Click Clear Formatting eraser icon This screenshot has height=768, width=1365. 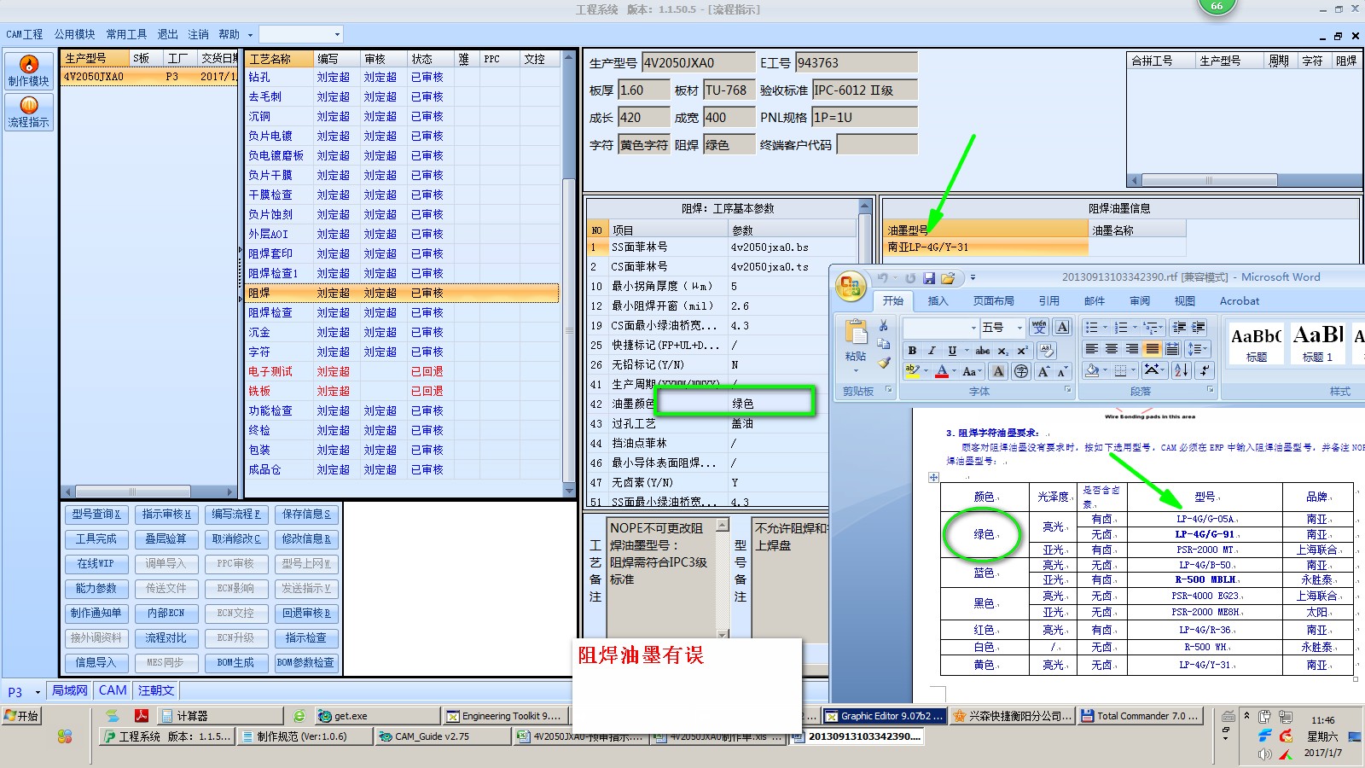pyautogui.click(x=1047, y=351)
